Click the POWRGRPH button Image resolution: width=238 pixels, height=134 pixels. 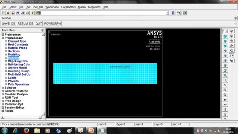point(52,23)
